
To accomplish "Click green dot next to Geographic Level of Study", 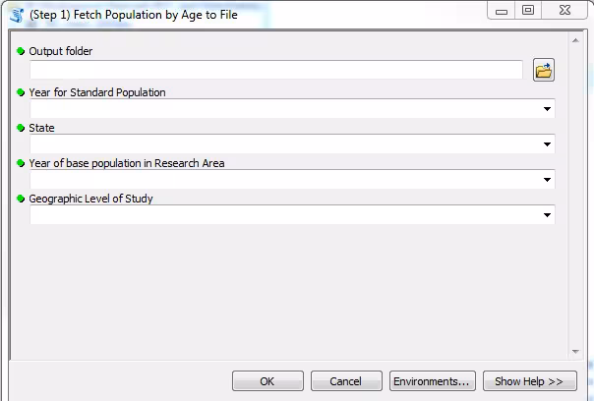I will (x=21, y=199).
